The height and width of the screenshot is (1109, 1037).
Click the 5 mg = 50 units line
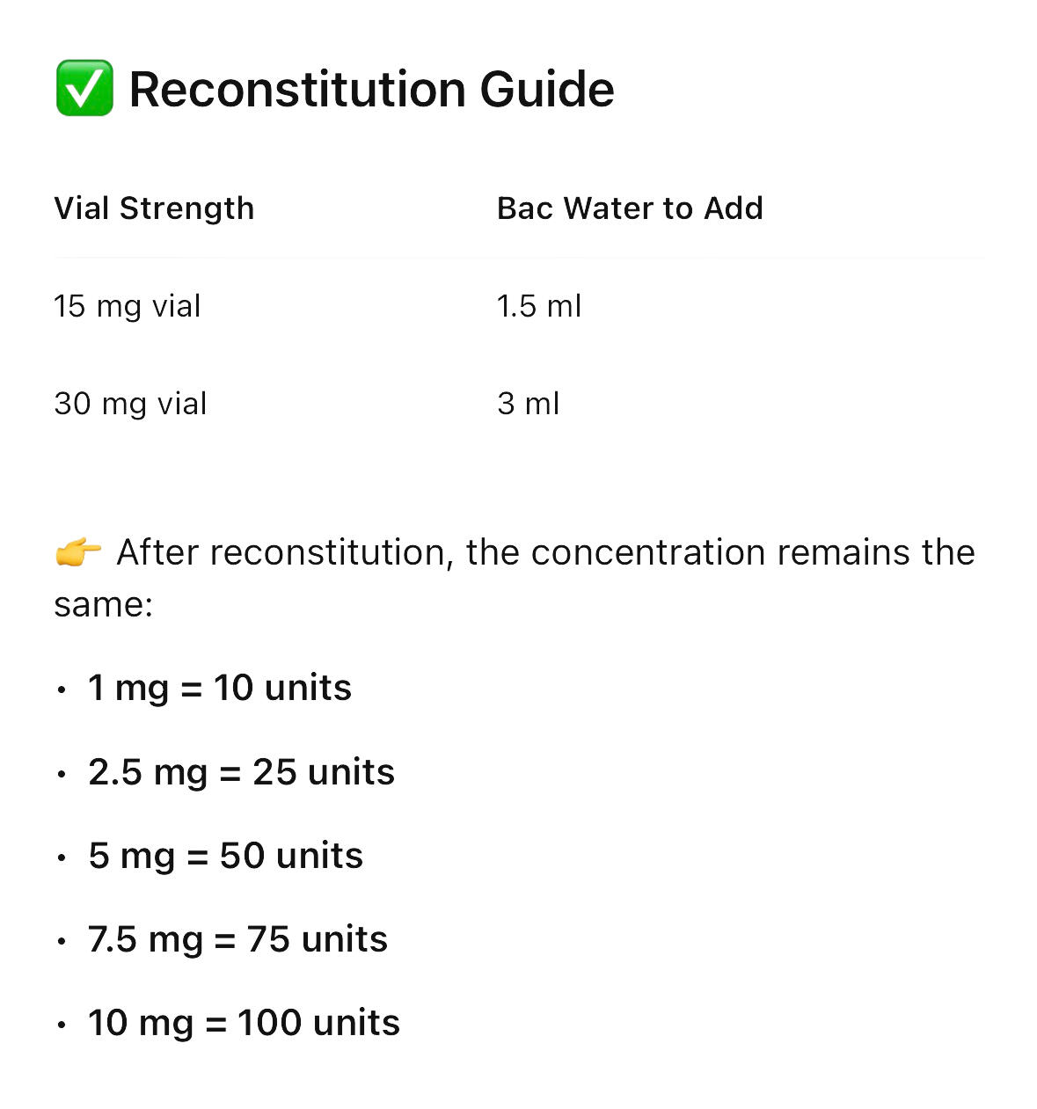[225, 856]
